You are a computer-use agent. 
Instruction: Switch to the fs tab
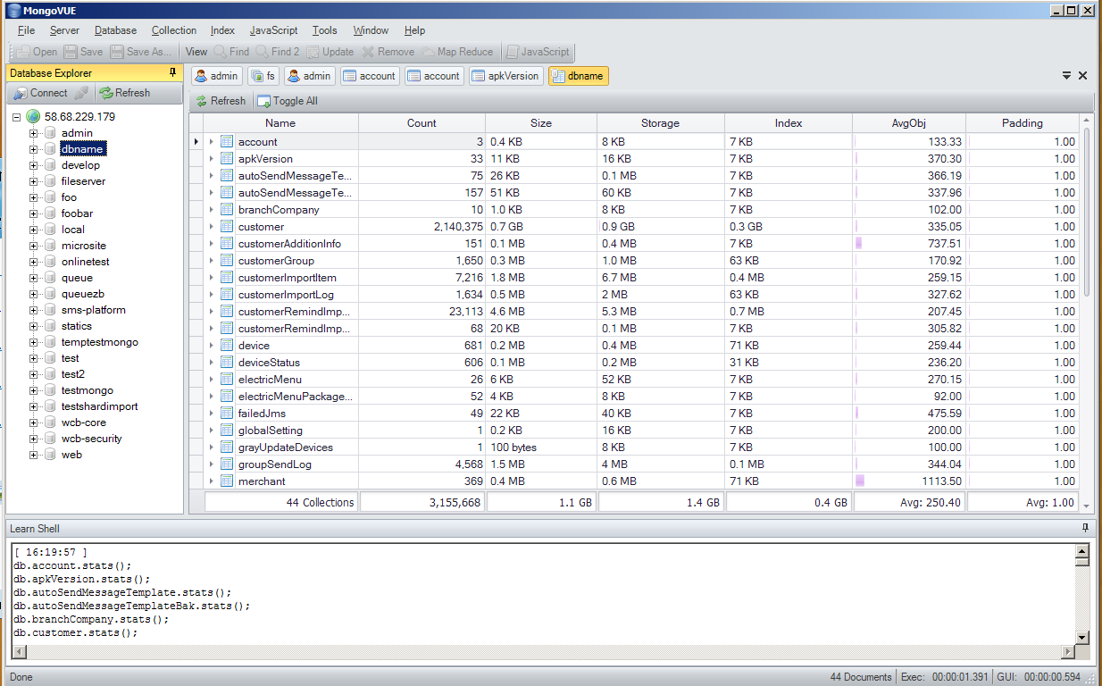point(263,76)
